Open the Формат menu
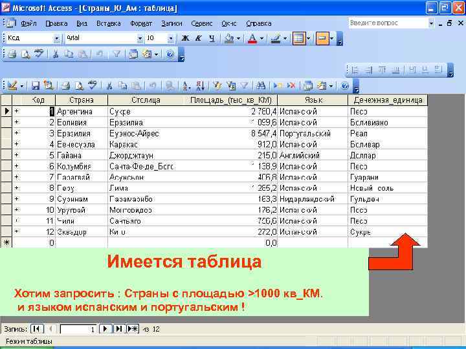The width and height of the screenshot is (466, 349). pos(141,23)
